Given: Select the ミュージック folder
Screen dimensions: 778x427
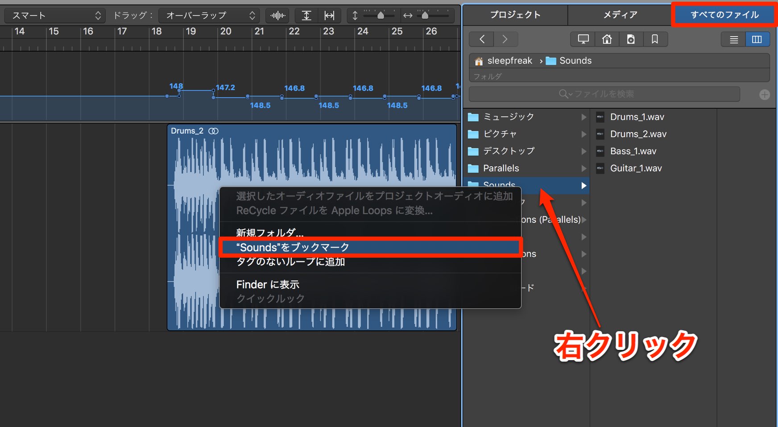Looking at the screenshot, I should tap(526, 117).
